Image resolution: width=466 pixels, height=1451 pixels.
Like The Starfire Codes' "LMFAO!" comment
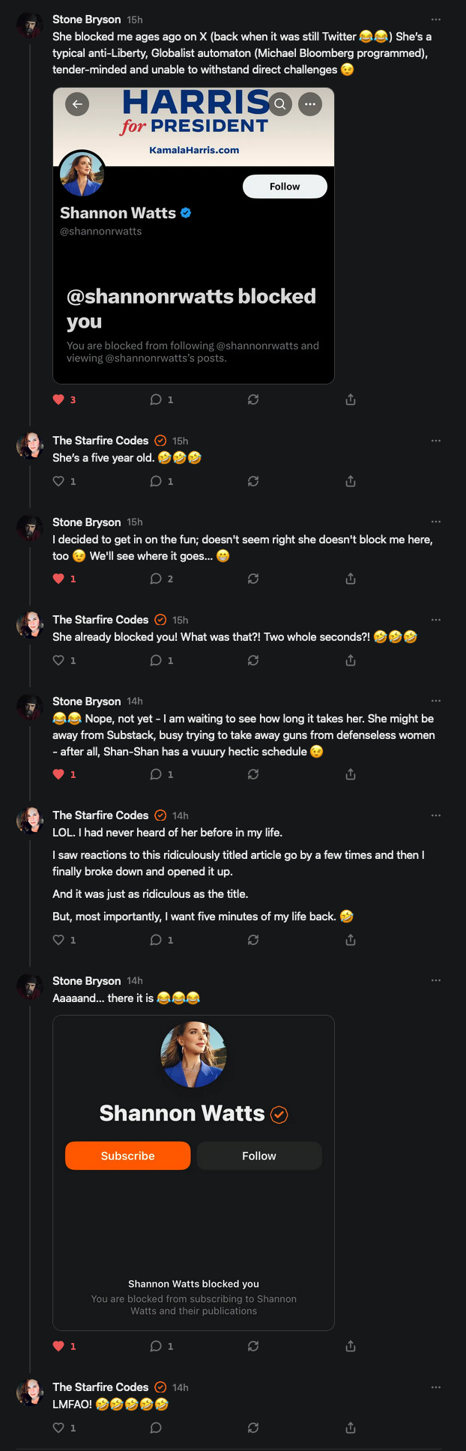point(59,1428)
